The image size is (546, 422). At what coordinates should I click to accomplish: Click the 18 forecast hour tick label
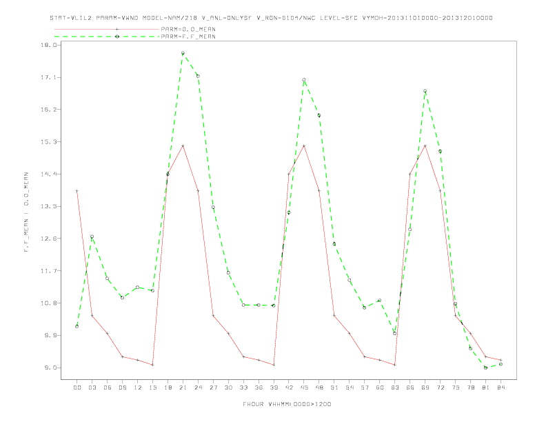[x=168, y=388]
